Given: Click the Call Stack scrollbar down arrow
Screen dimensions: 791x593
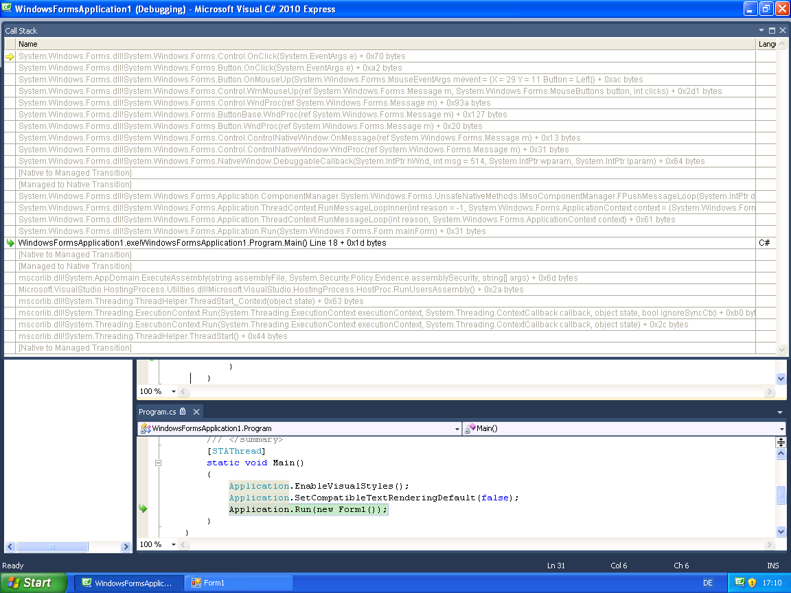Looking at the screenshot, I should 781,349.
